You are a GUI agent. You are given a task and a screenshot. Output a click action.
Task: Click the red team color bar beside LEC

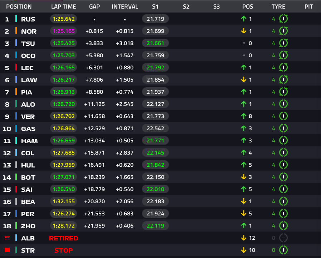pos(16,68)
